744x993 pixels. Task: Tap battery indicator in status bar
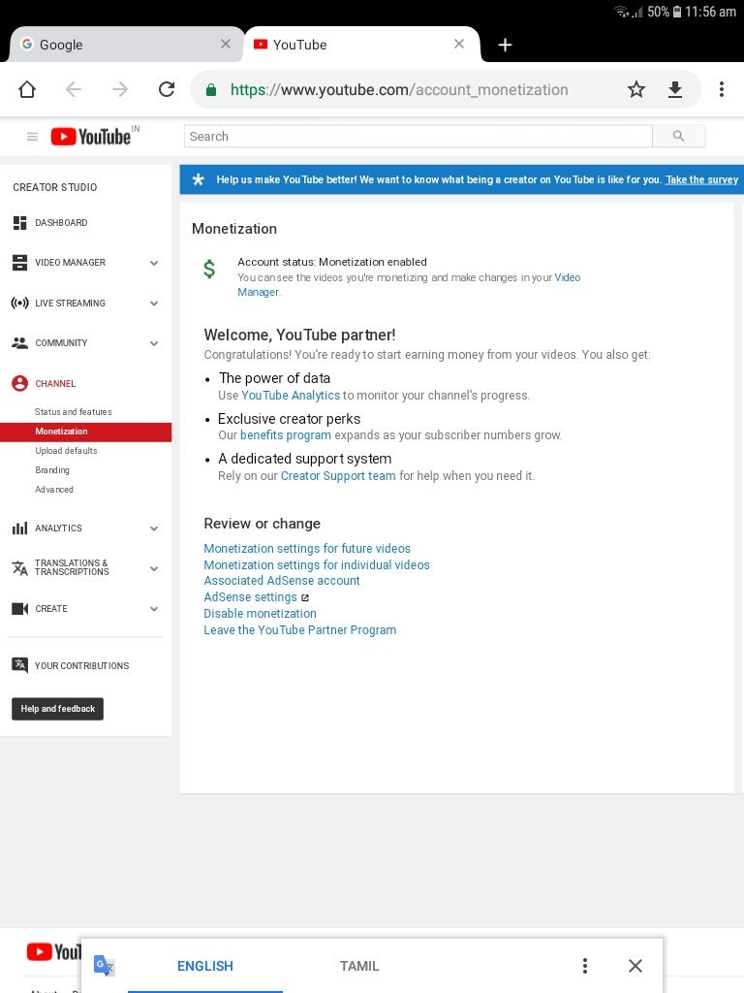coord(677,12)
